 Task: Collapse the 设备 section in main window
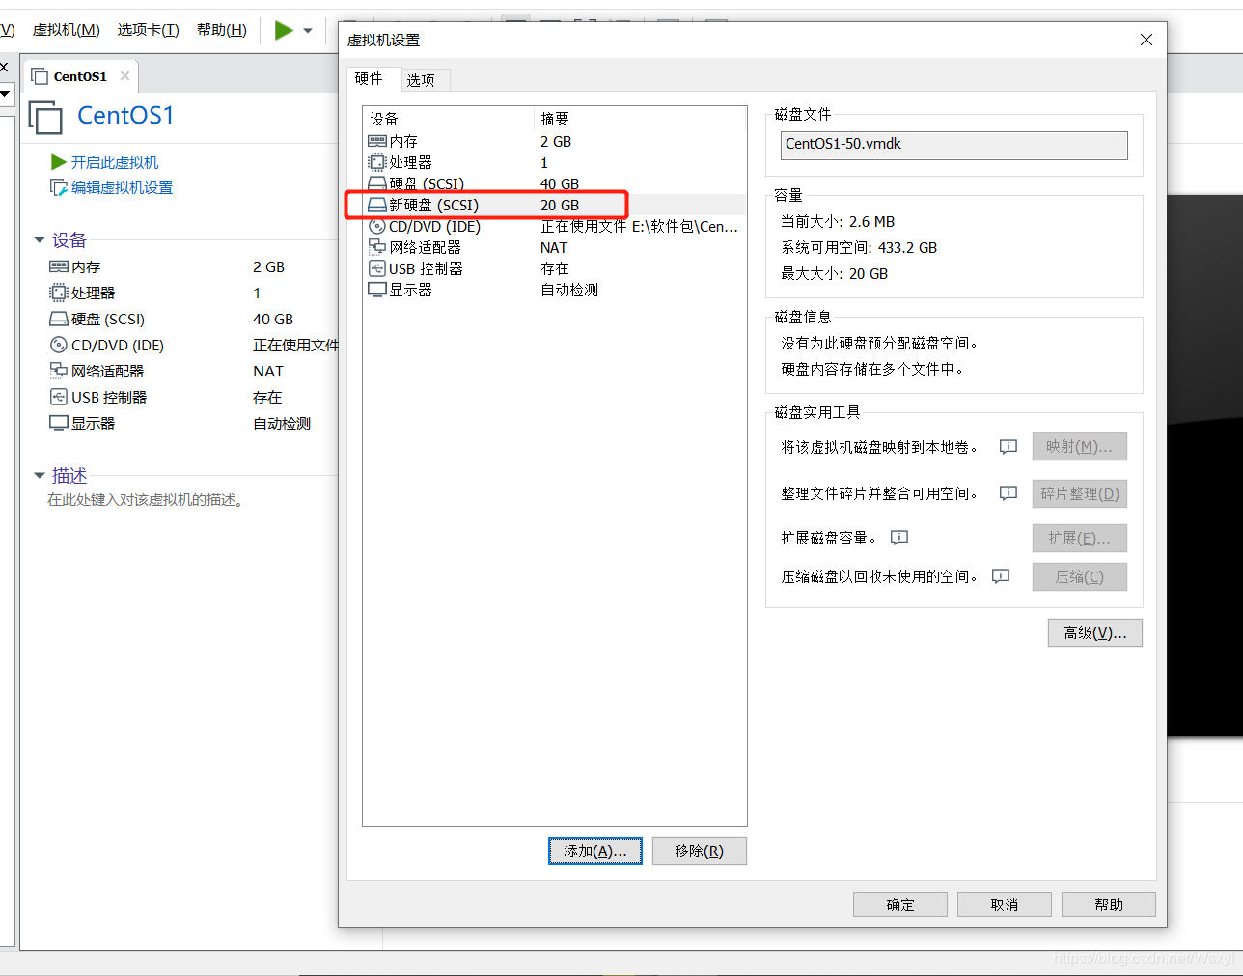(x=40, y=239)
